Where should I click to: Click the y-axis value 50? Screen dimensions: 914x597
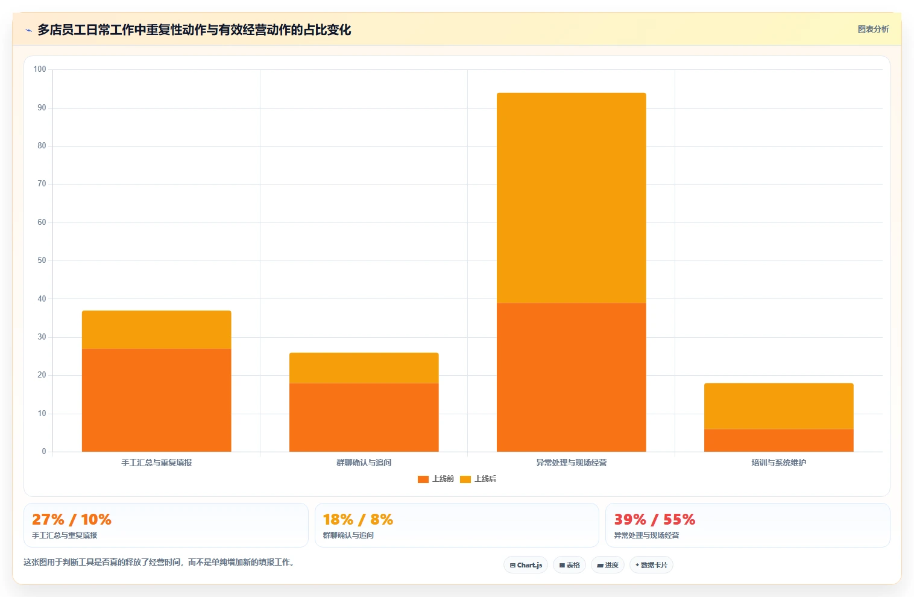tap(42, 261)
